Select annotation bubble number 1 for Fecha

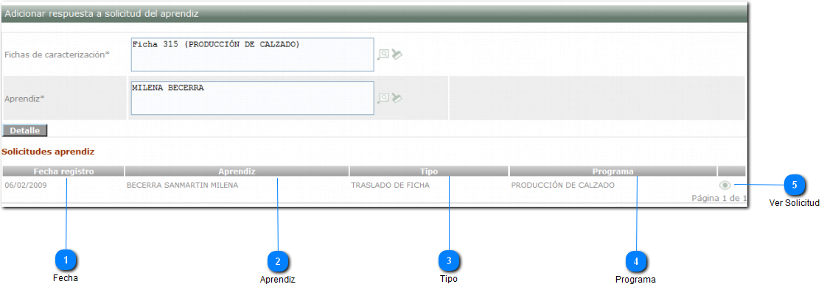[x=66, y=260]
